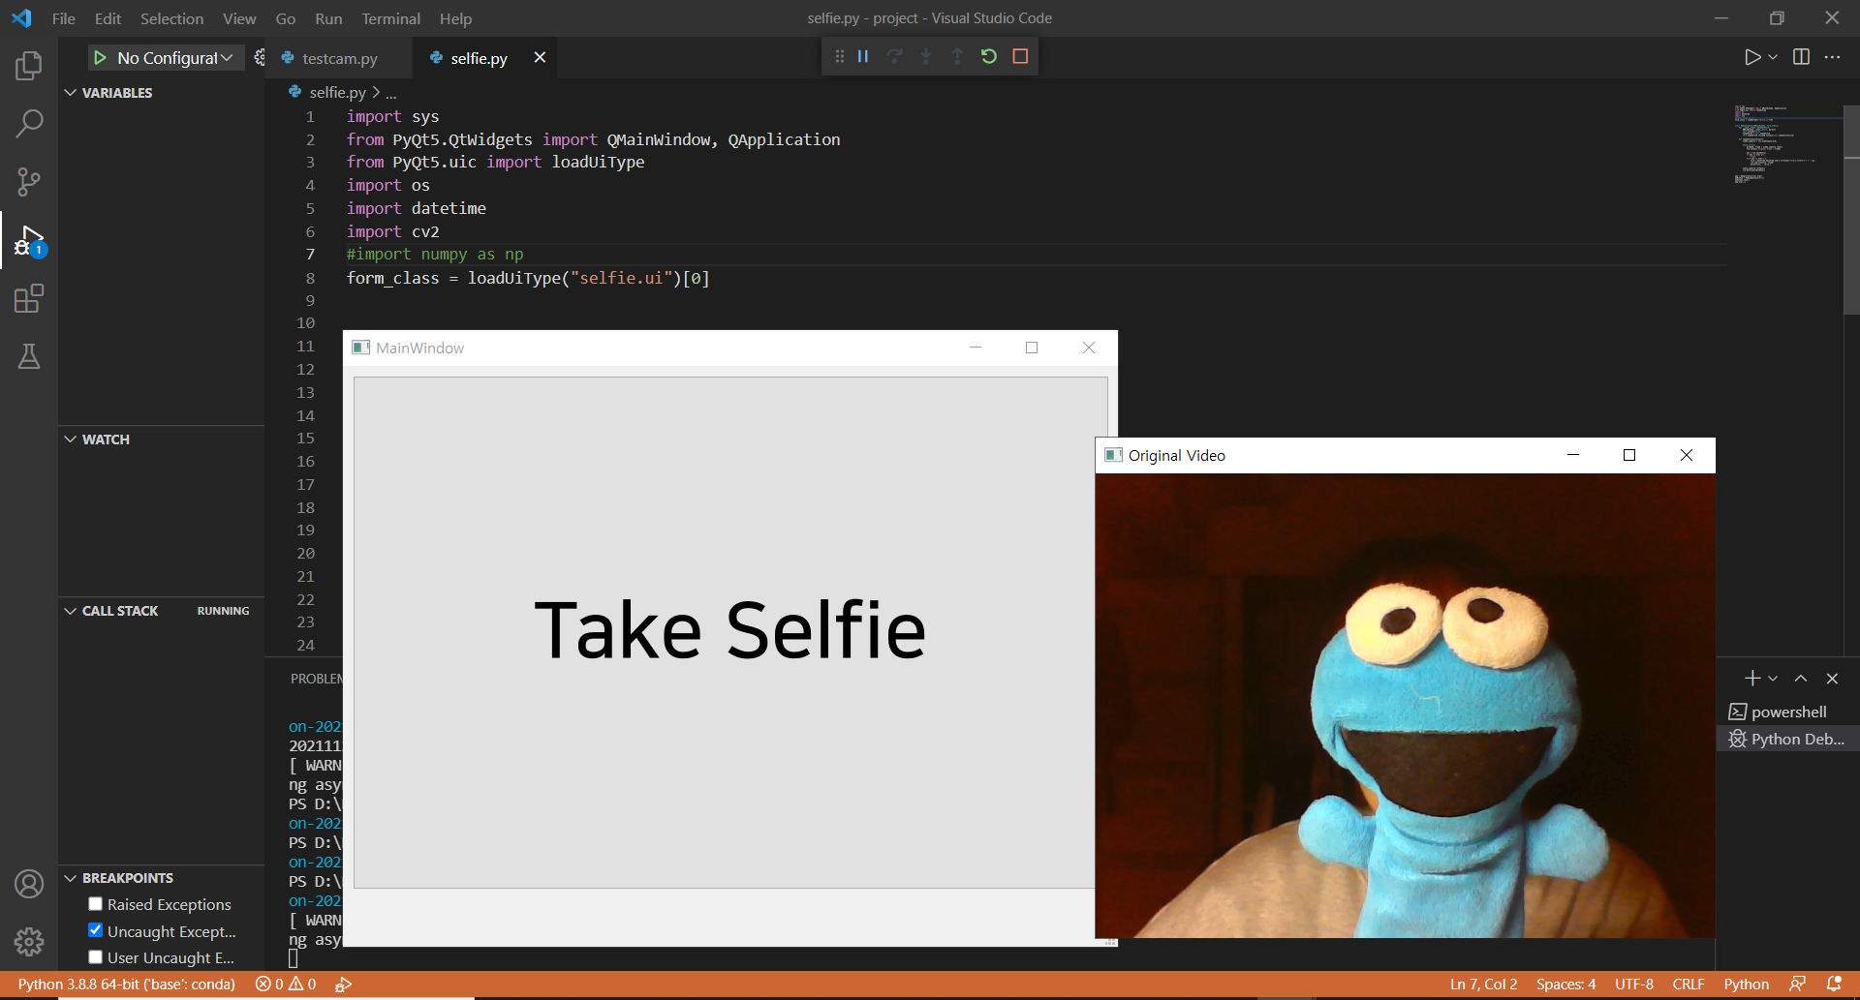Select the powershell terminal entry
1860x1000 pixels.
click(1787, 712)
